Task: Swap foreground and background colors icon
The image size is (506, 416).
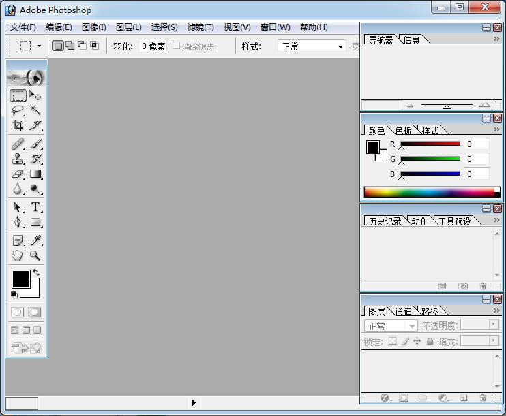Action: point(36,272)
